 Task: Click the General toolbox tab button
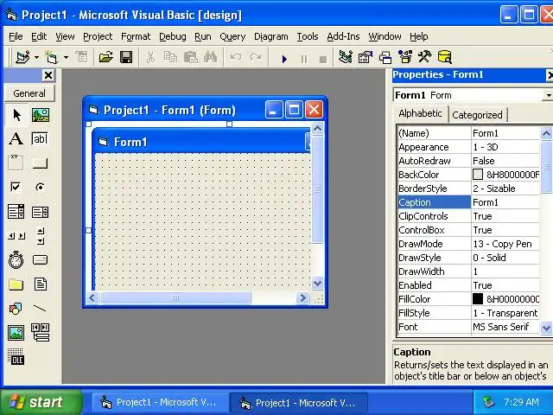[x=29, y=93]
